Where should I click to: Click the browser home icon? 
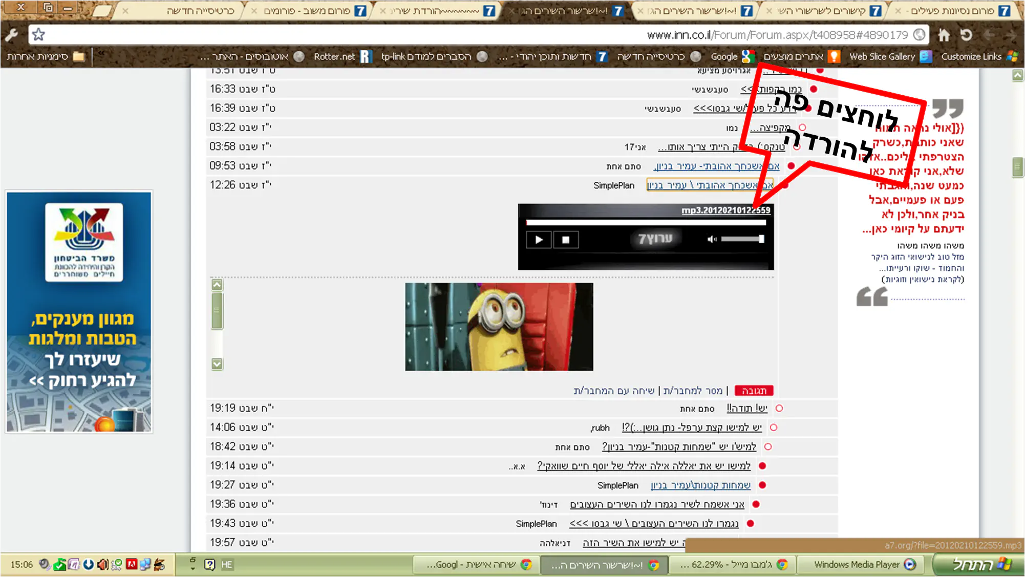(944, 35)
